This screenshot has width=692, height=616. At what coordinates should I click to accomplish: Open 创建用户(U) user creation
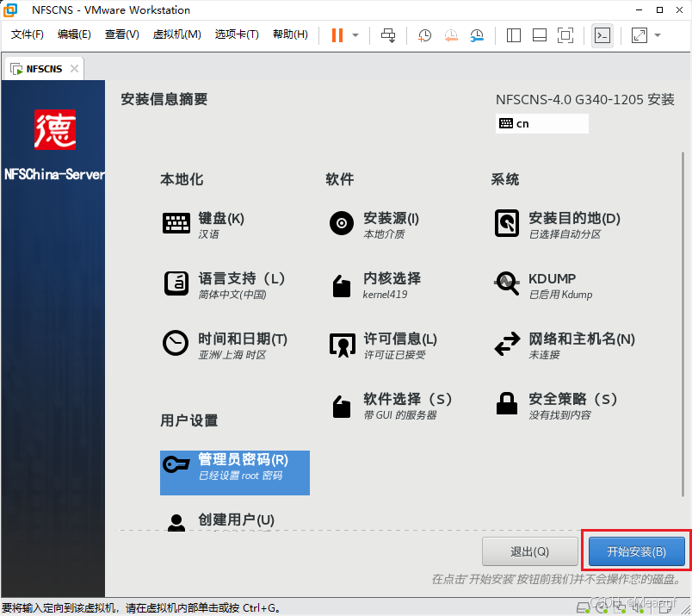click(x=219, y=520)
